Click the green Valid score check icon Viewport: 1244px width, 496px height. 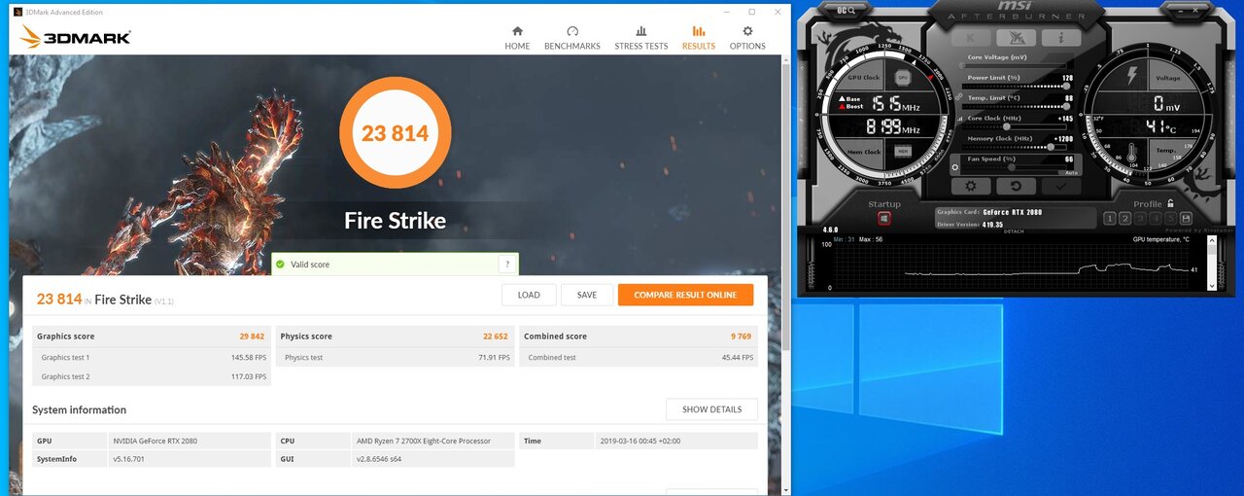click(x=279, y=264)
